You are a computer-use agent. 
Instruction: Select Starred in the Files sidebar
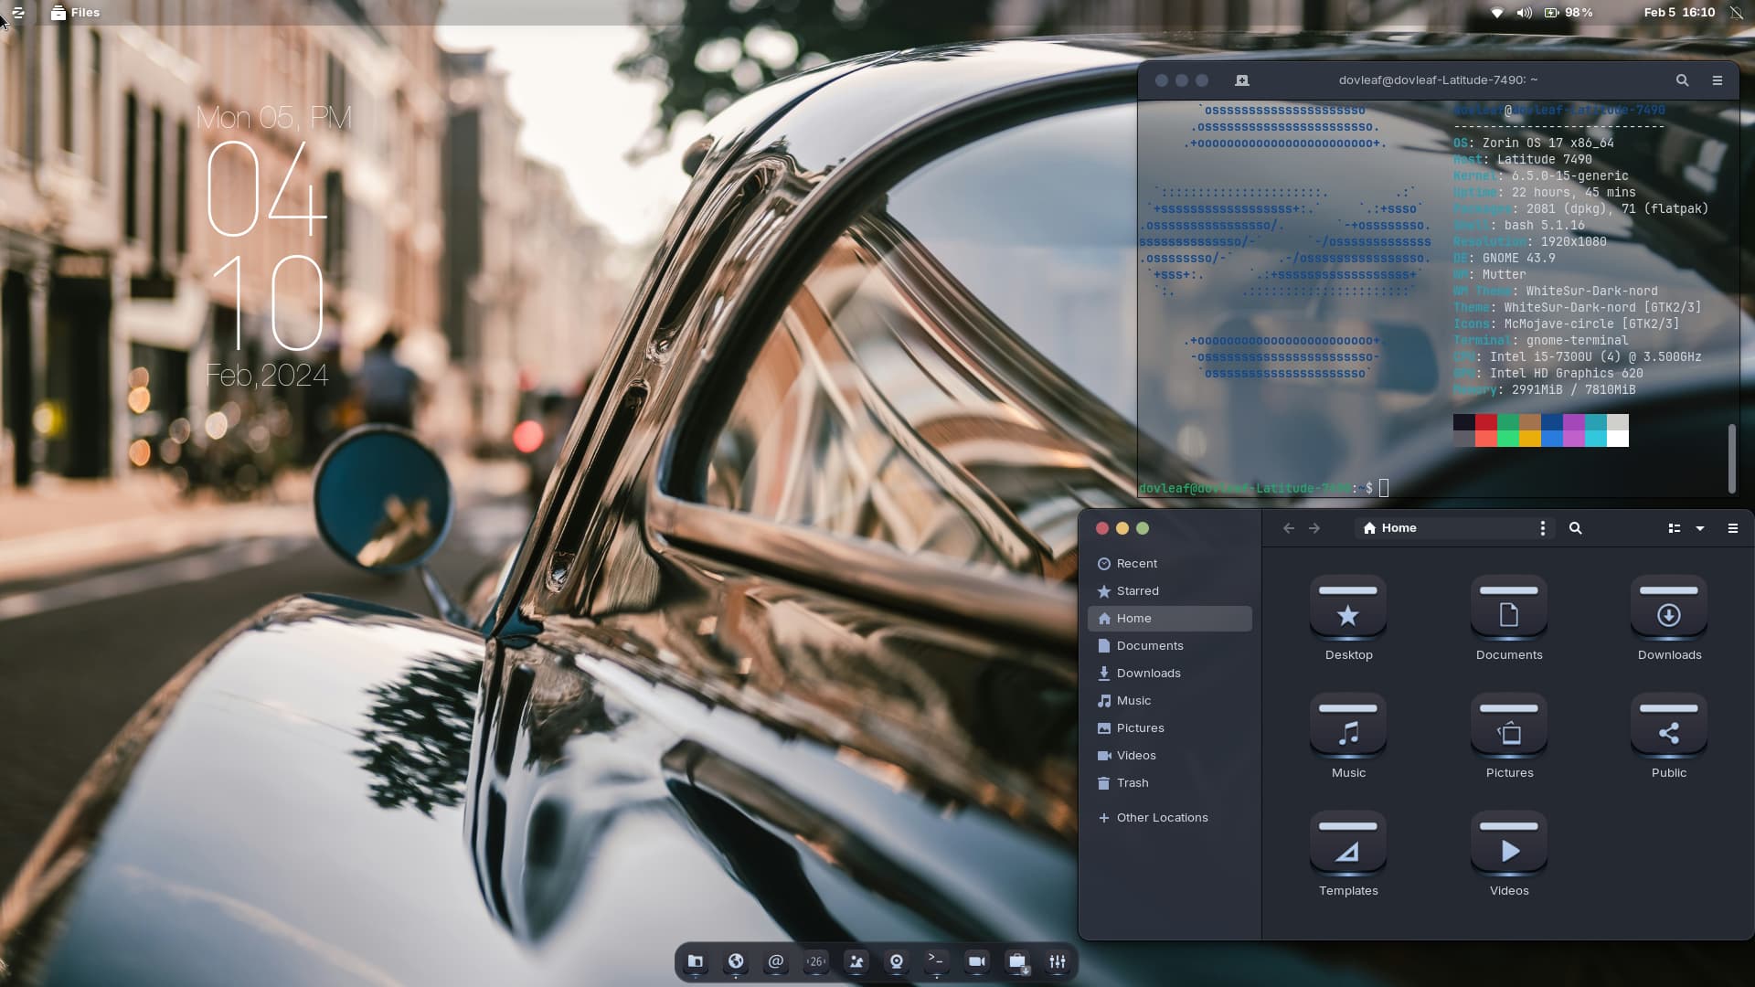[1170, 591]
